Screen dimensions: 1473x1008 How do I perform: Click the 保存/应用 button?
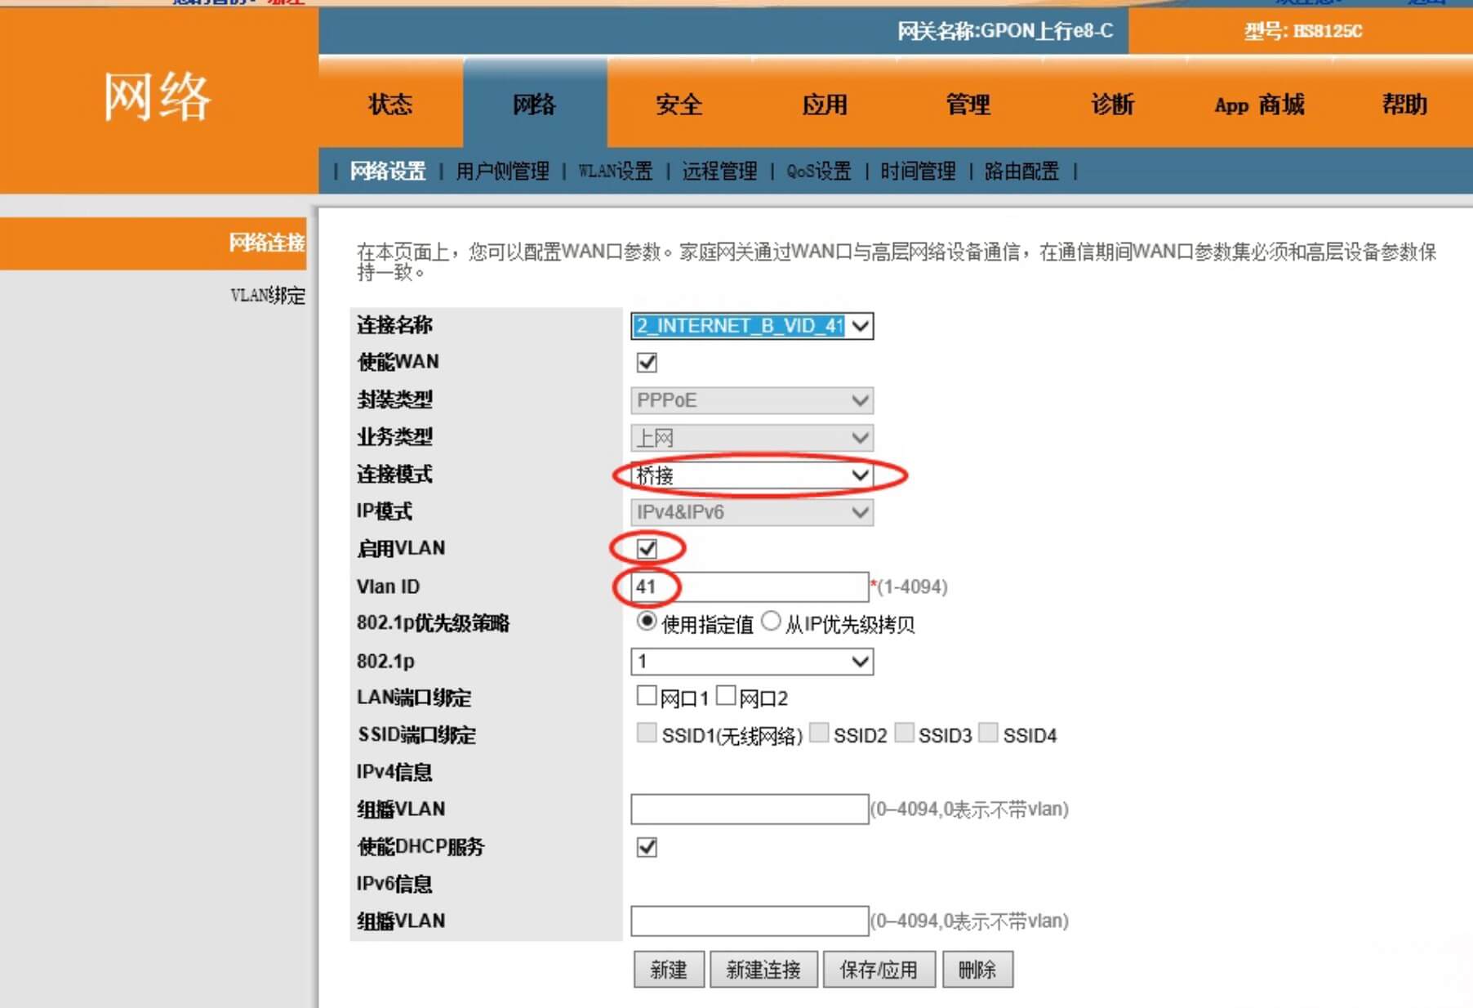click(879, 969)
